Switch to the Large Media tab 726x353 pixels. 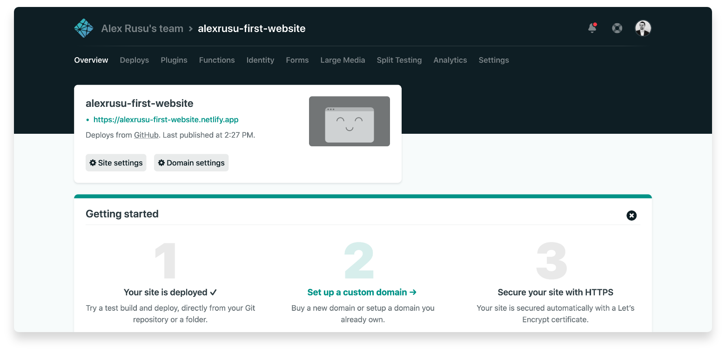click(343, 60)
